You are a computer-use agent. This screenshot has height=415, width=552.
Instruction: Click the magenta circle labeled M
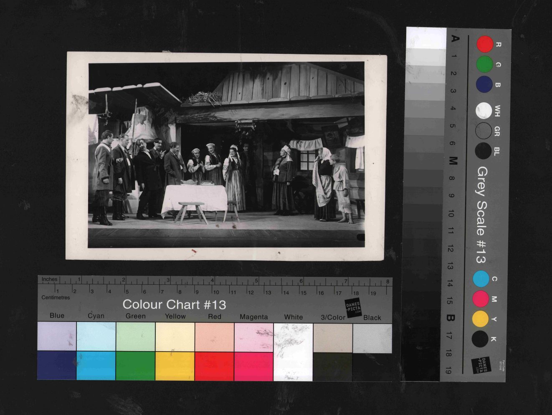point(481,299)
